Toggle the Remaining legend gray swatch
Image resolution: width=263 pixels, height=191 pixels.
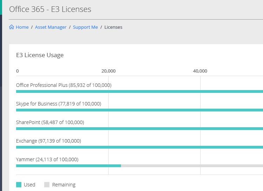pyautogui.click(x=47, y=185)
